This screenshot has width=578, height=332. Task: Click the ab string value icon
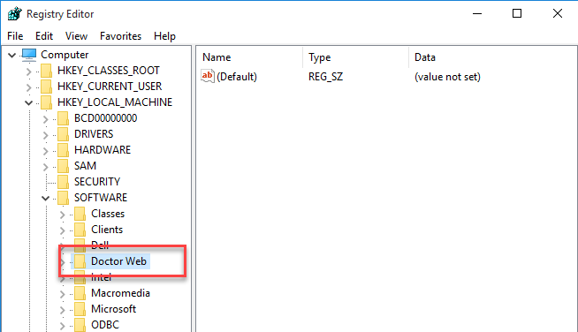point(208,76)
